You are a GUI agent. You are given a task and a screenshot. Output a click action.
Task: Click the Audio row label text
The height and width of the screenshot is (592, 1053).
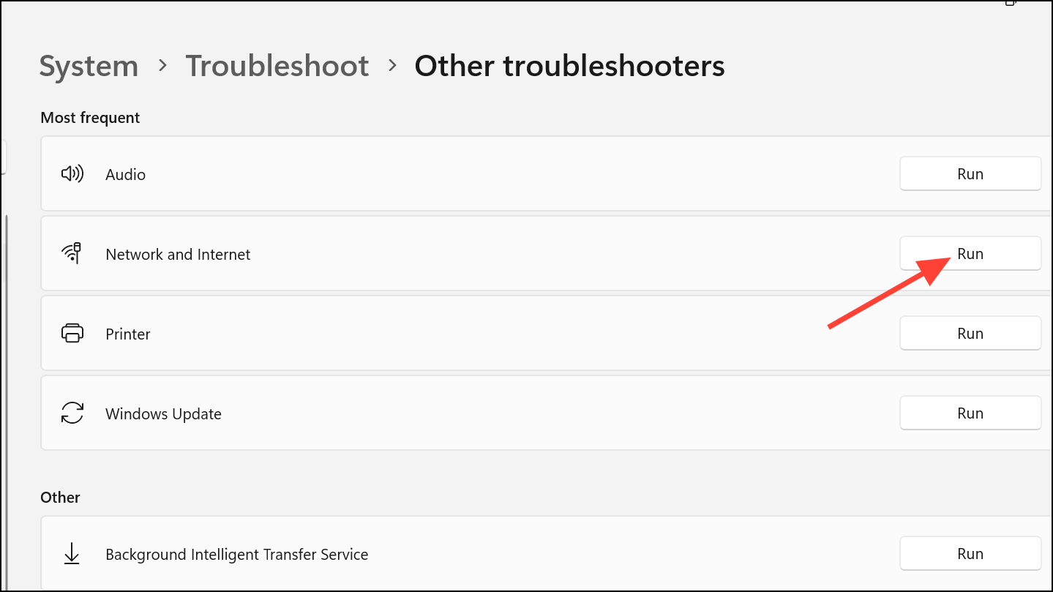125,175
